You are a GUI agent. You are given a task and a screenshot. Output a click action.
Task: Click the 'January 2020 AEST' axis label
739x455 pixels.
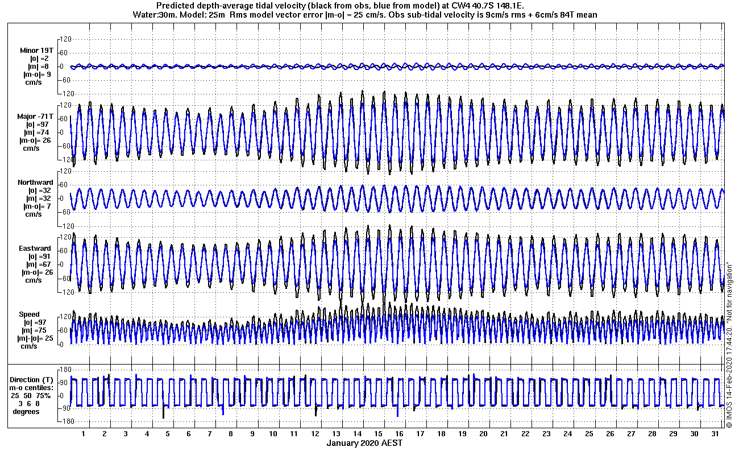[x=364, y=443]
